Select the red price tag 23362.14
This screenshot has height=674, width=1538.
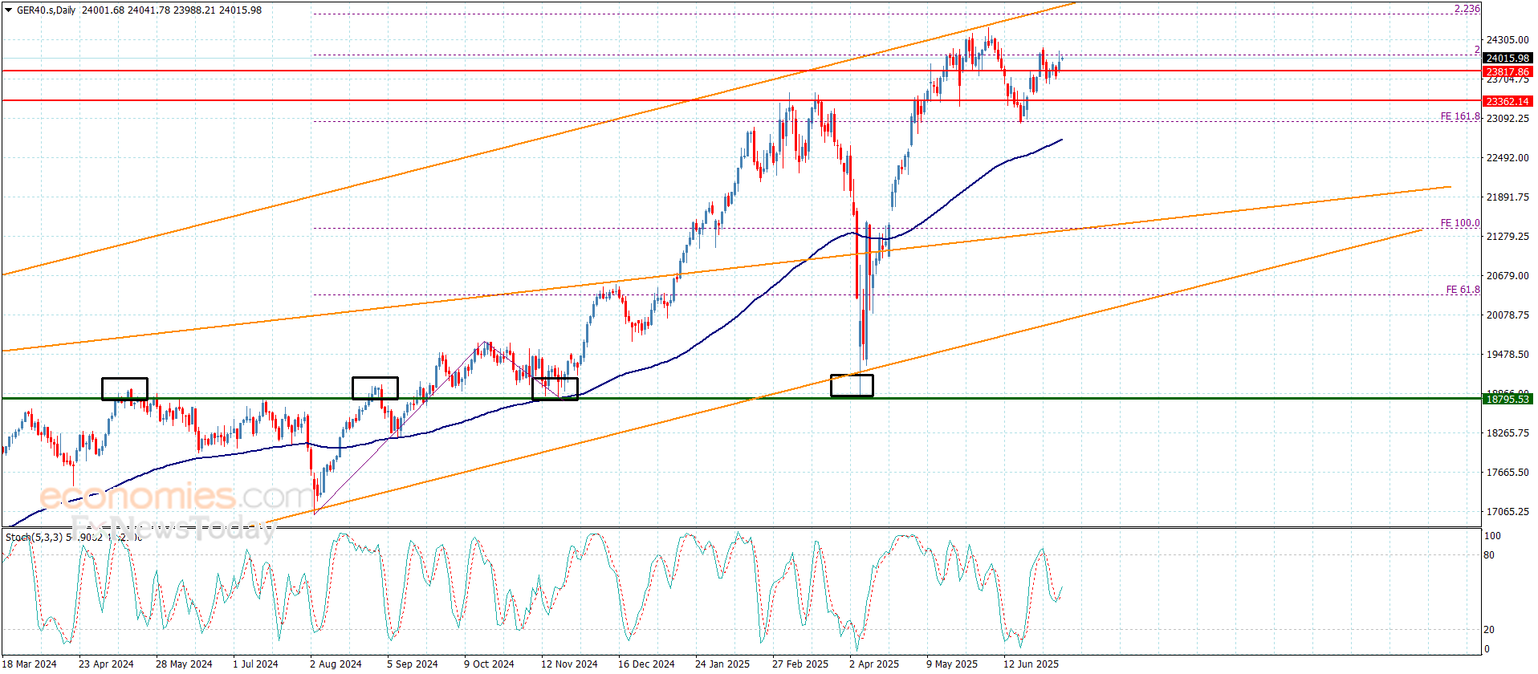pyautogui.click(x=1507, y=101)
